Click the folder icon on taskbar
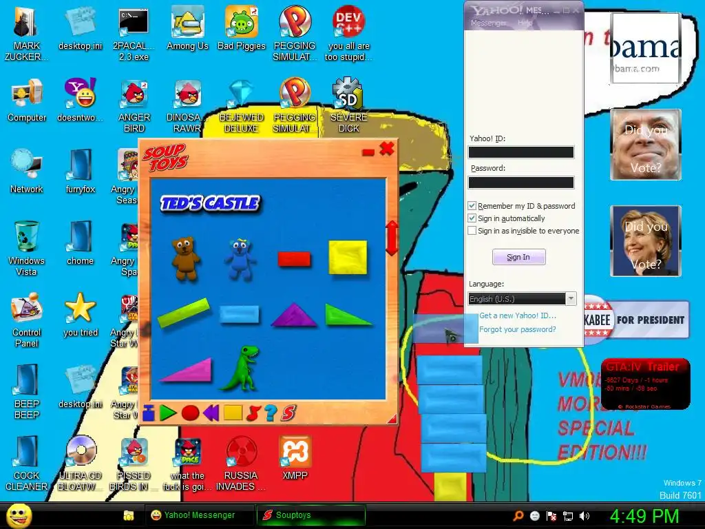The height and width of the screenshot is (529, 705). (129, 515)
